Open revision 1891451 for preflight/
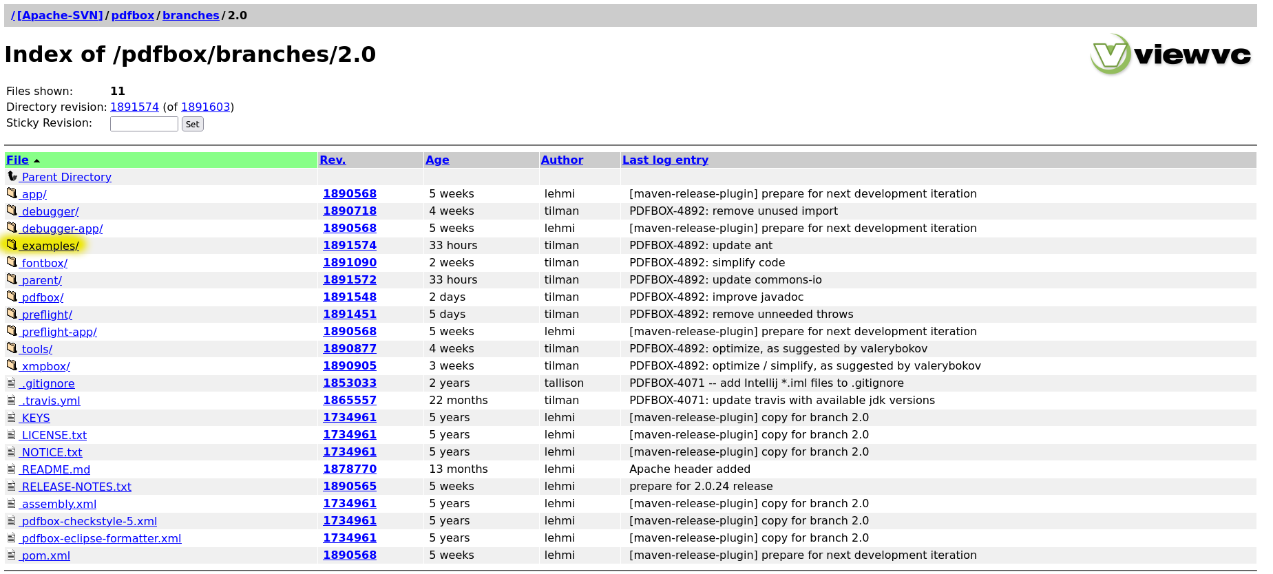 tap(350, 314)
